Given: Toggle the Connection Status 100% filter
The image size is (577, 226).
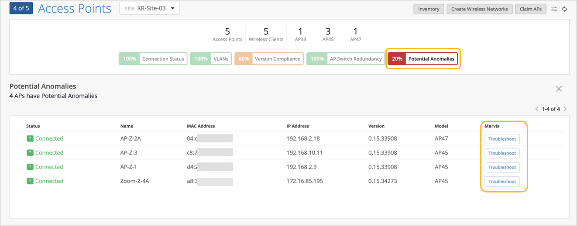Looking at the screenshot, I should tap(153, 59).
